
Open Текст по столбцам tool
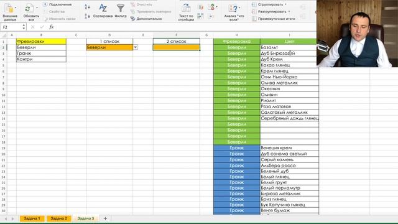point(186,12)
